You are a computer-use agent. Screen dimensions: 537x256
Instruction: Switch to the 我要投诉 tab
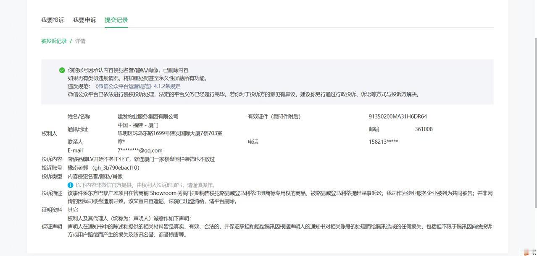point(53,20)
